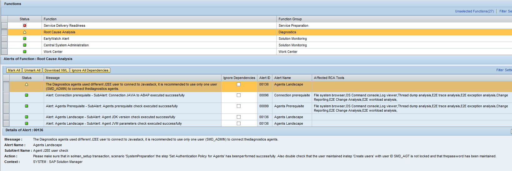Screen dimensions: 512x171
Task: Open Unselected Functions(27) link
Action: [474, 11]
